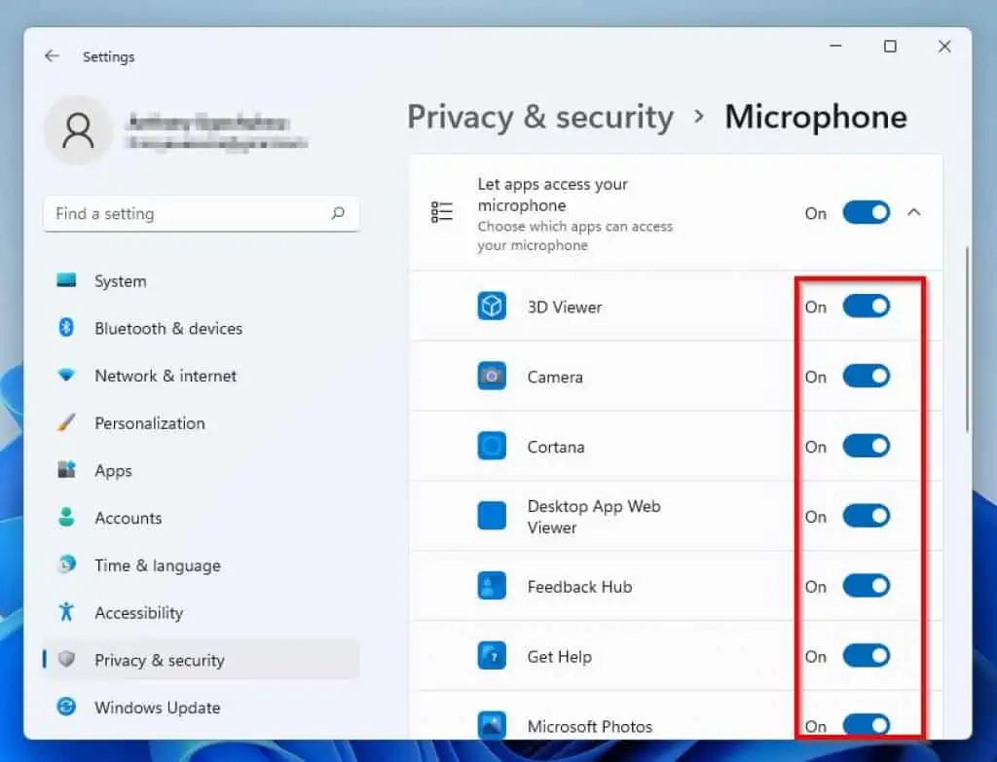
Task: Disable Cortana microphone access
Action: click(x=865, y=446)
